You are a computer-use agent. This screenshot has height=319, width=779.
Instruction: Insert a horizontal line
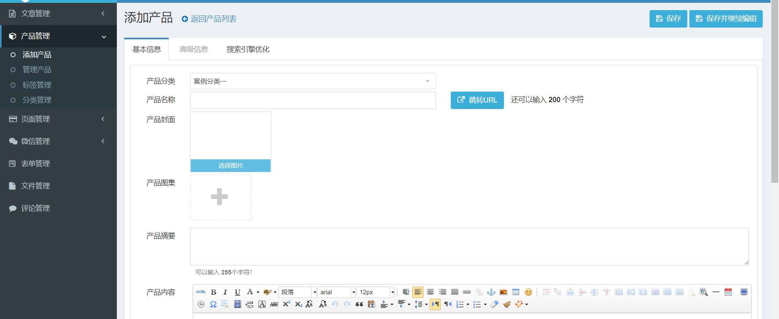point(716,292)
